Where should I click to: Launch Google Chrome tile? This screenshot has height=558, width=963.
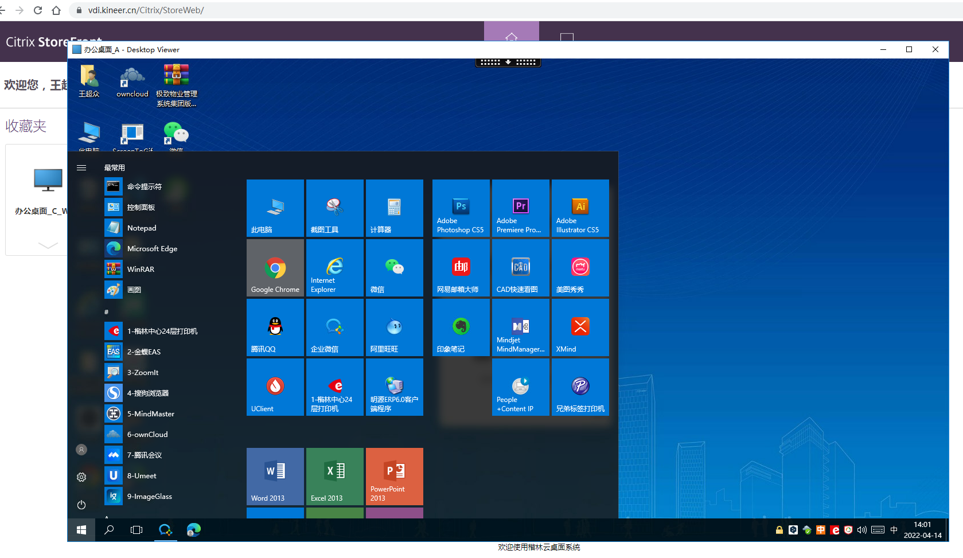point(275,268)
